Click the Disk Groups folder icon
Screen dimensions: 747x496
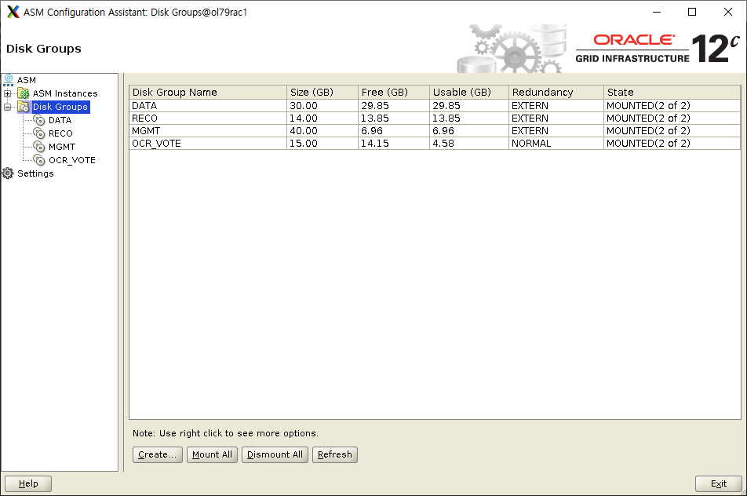(x=24, y=107)
